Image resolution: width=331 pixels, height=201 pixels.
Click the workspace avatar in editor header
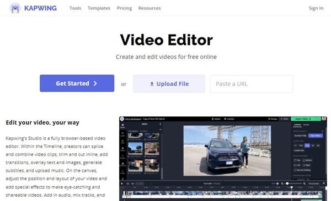coord(122,119)
